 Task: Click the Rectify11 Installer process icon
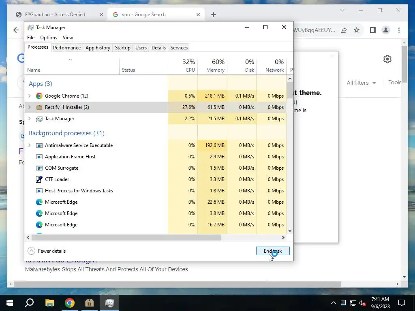(x=39, y=107)
